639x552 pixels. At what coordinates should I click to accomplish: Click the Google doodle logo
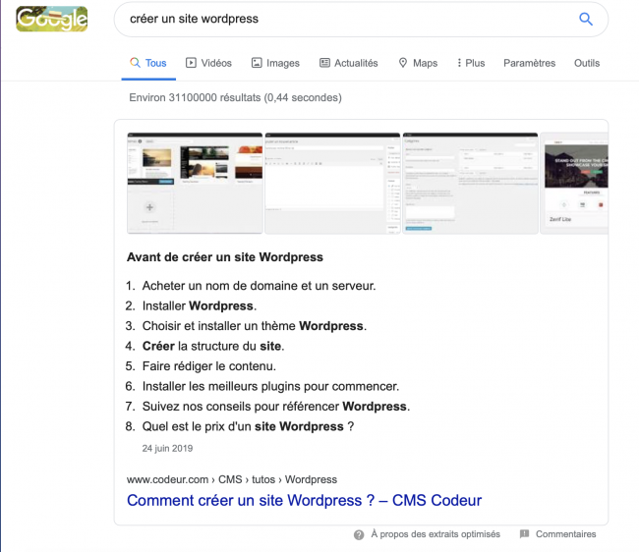[x=52, y=19]
